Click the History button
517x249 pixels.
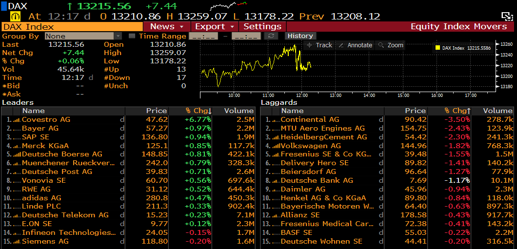point(300,36)
